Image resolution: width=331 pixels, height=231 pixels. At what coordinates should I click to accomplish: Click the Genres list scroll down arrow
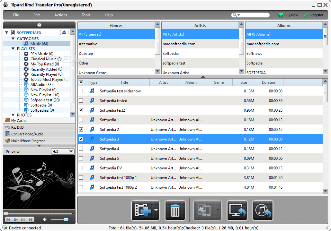click(157, 71)
